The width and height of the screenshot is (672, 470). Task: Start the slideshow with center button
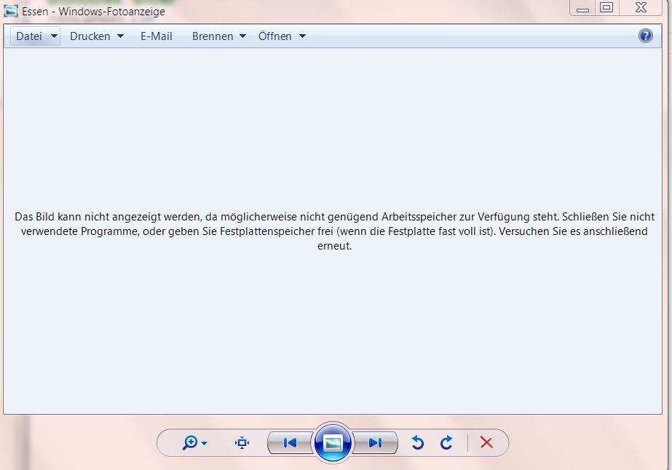point(333,443)
